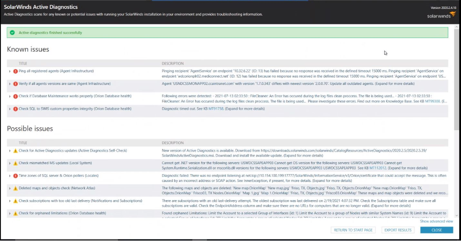Select 'Check for orphaned limitations' title
The width and height of the screenshot is (461, 241).
coord(62,213)
